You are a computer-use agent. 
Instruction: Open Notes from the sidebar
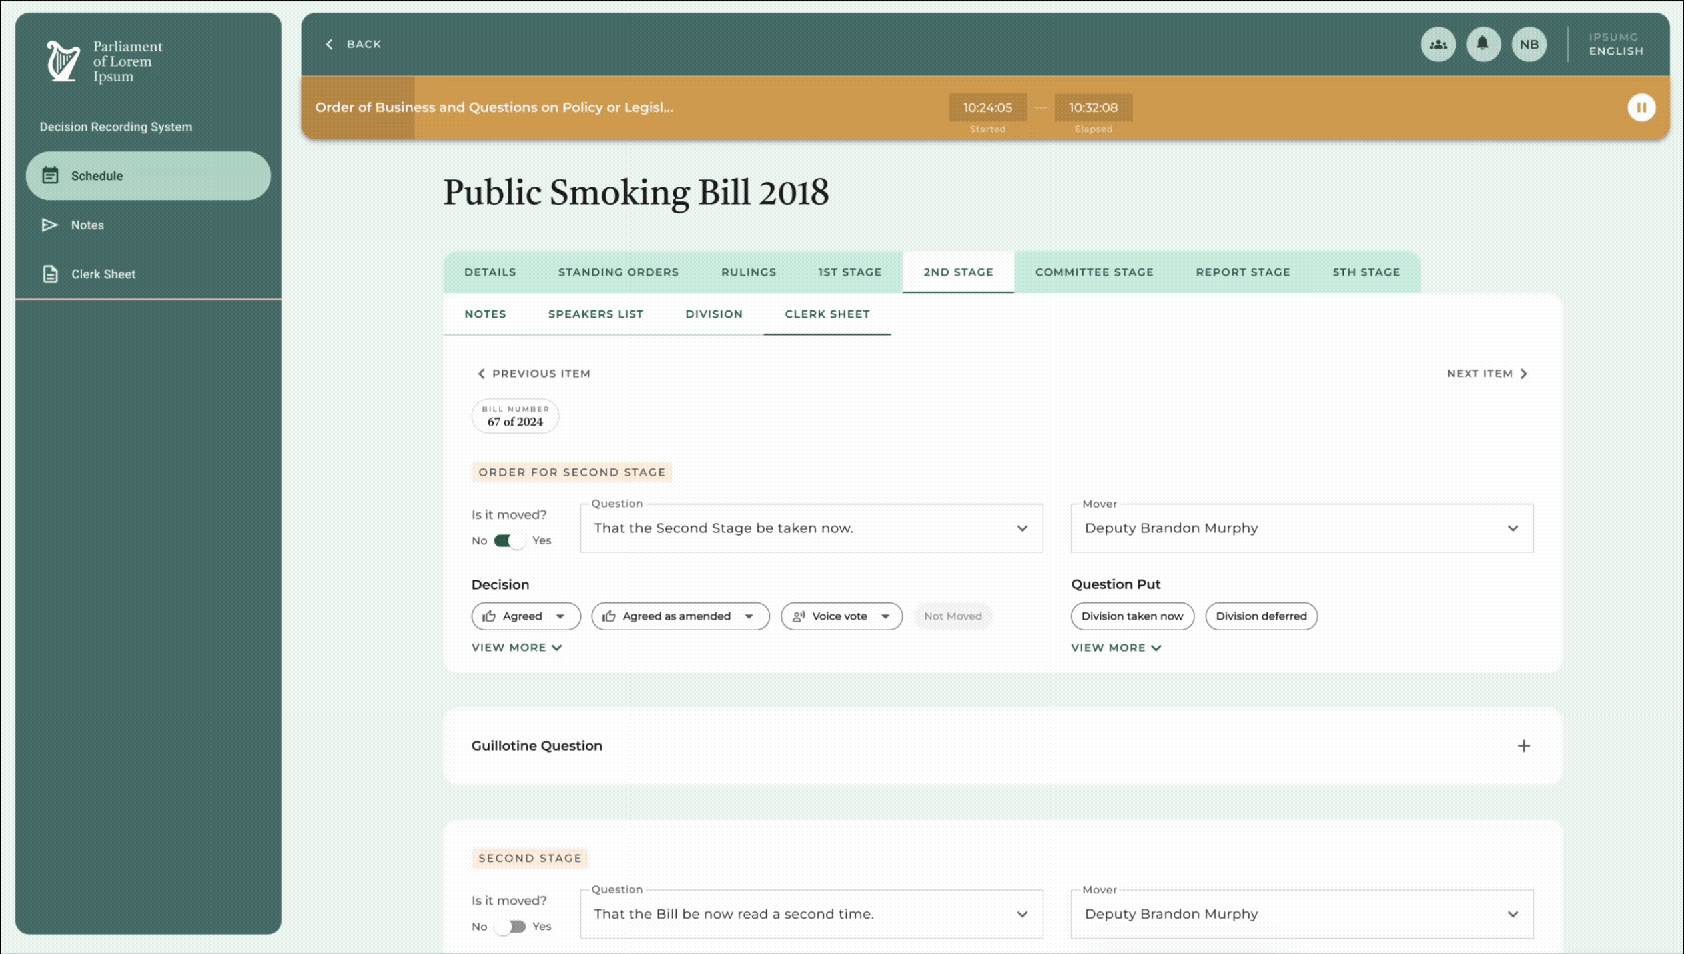click(87, 225)
